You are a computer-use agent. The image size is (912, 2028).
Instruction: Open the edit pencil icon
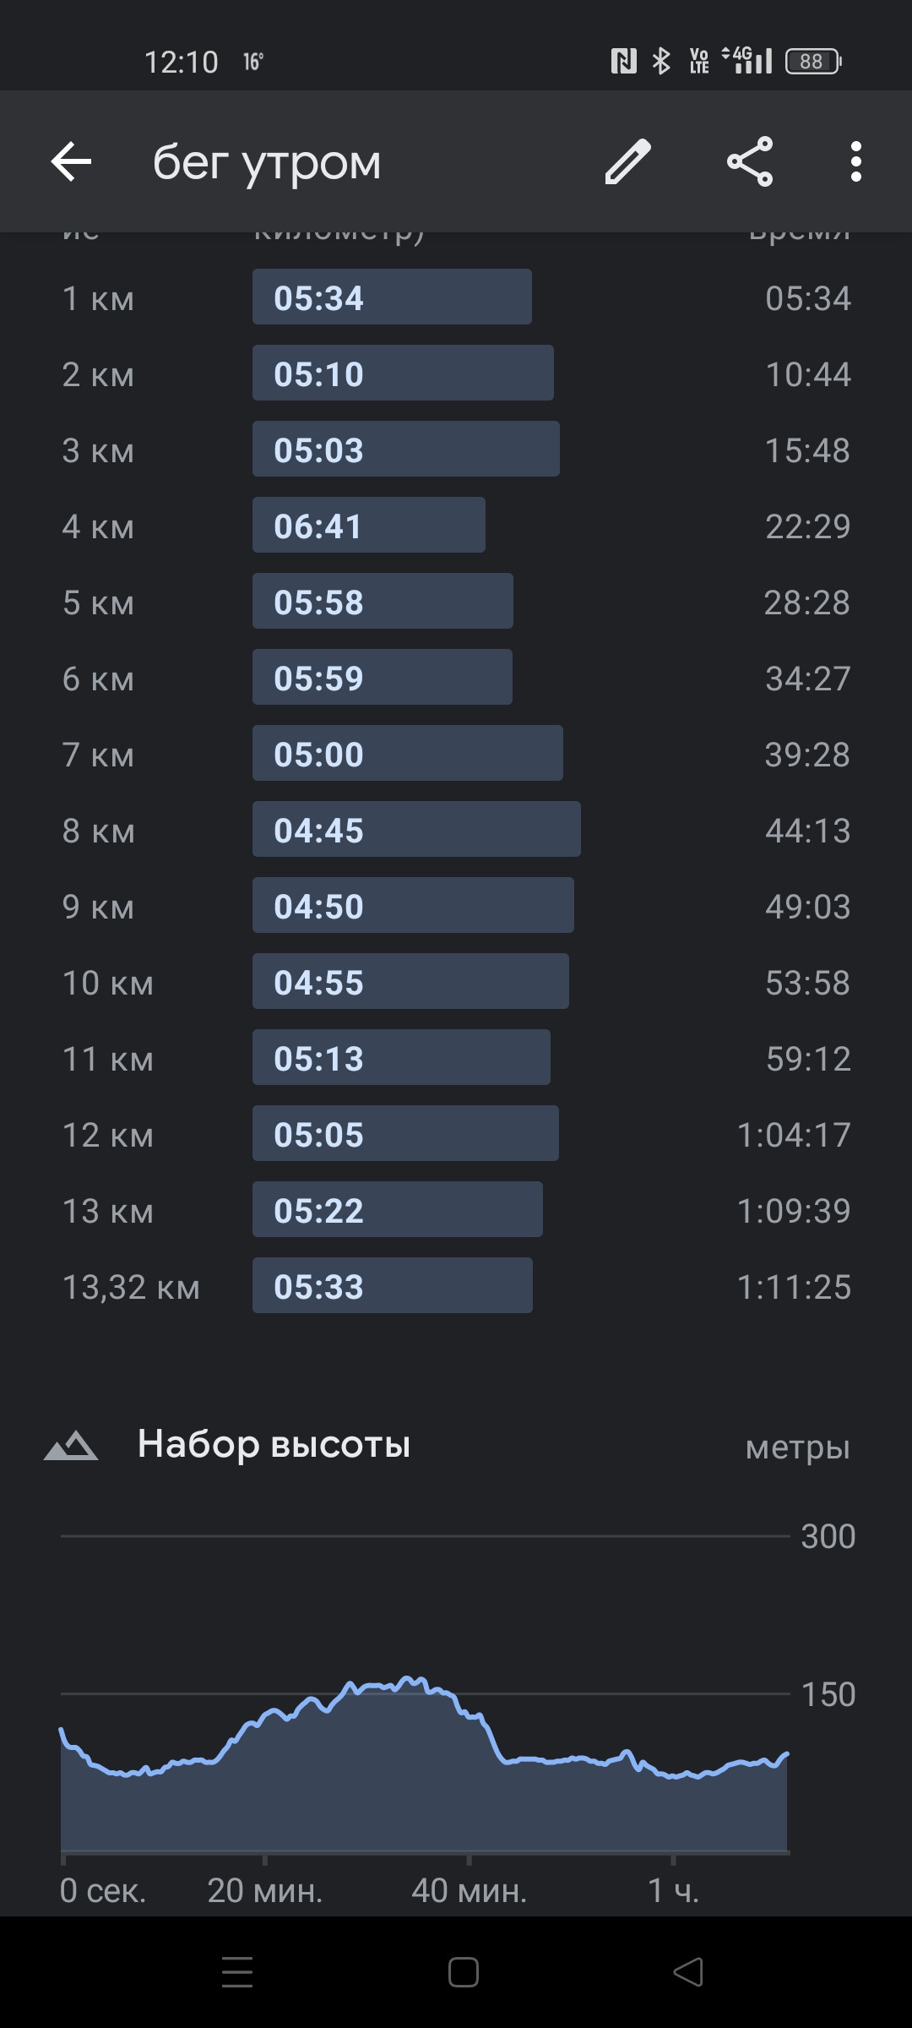(627, 161)
